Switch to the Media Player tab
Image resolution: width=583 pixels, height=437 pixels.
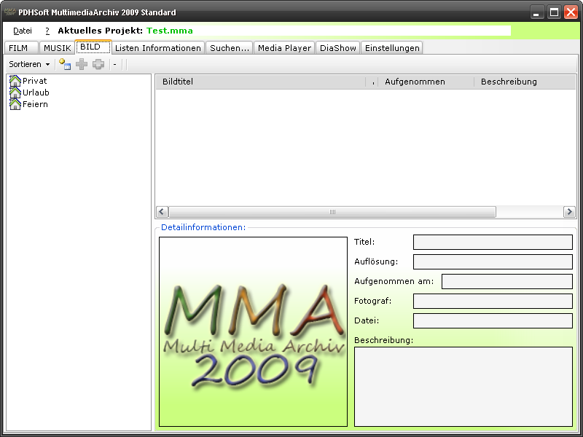click(284, 48)
